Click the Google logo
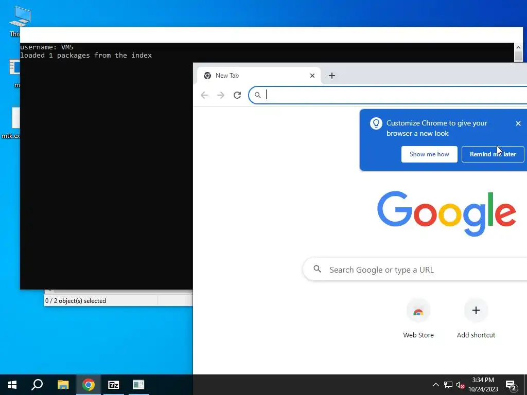Viewport: 527px width, 395px height. (x=446, y=213)
